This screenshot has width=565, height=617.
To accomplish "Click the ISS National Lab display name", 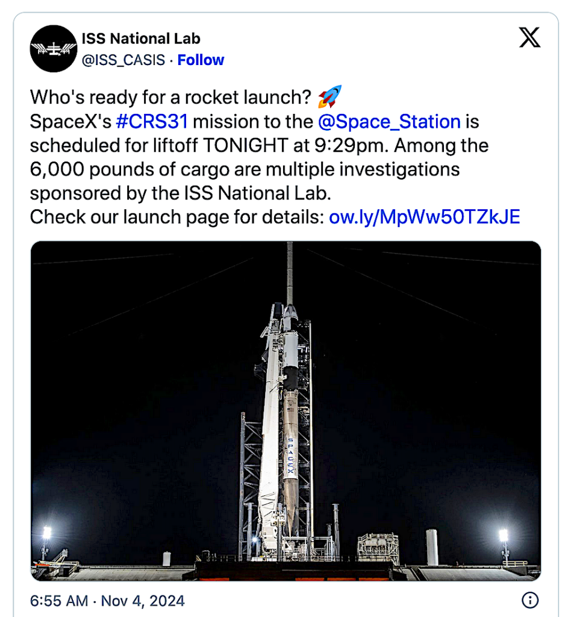I will tap(140, 39).
